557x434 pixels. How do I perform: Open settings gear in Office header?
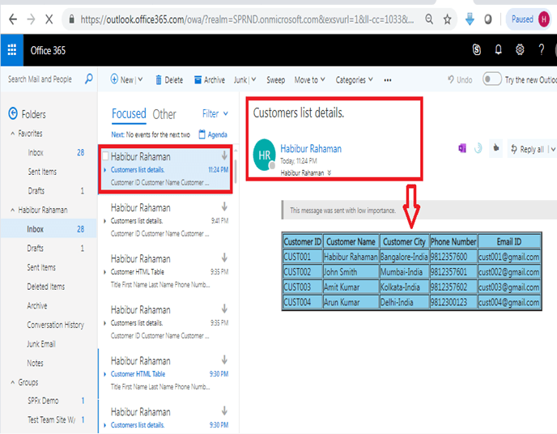click(520, 49)
